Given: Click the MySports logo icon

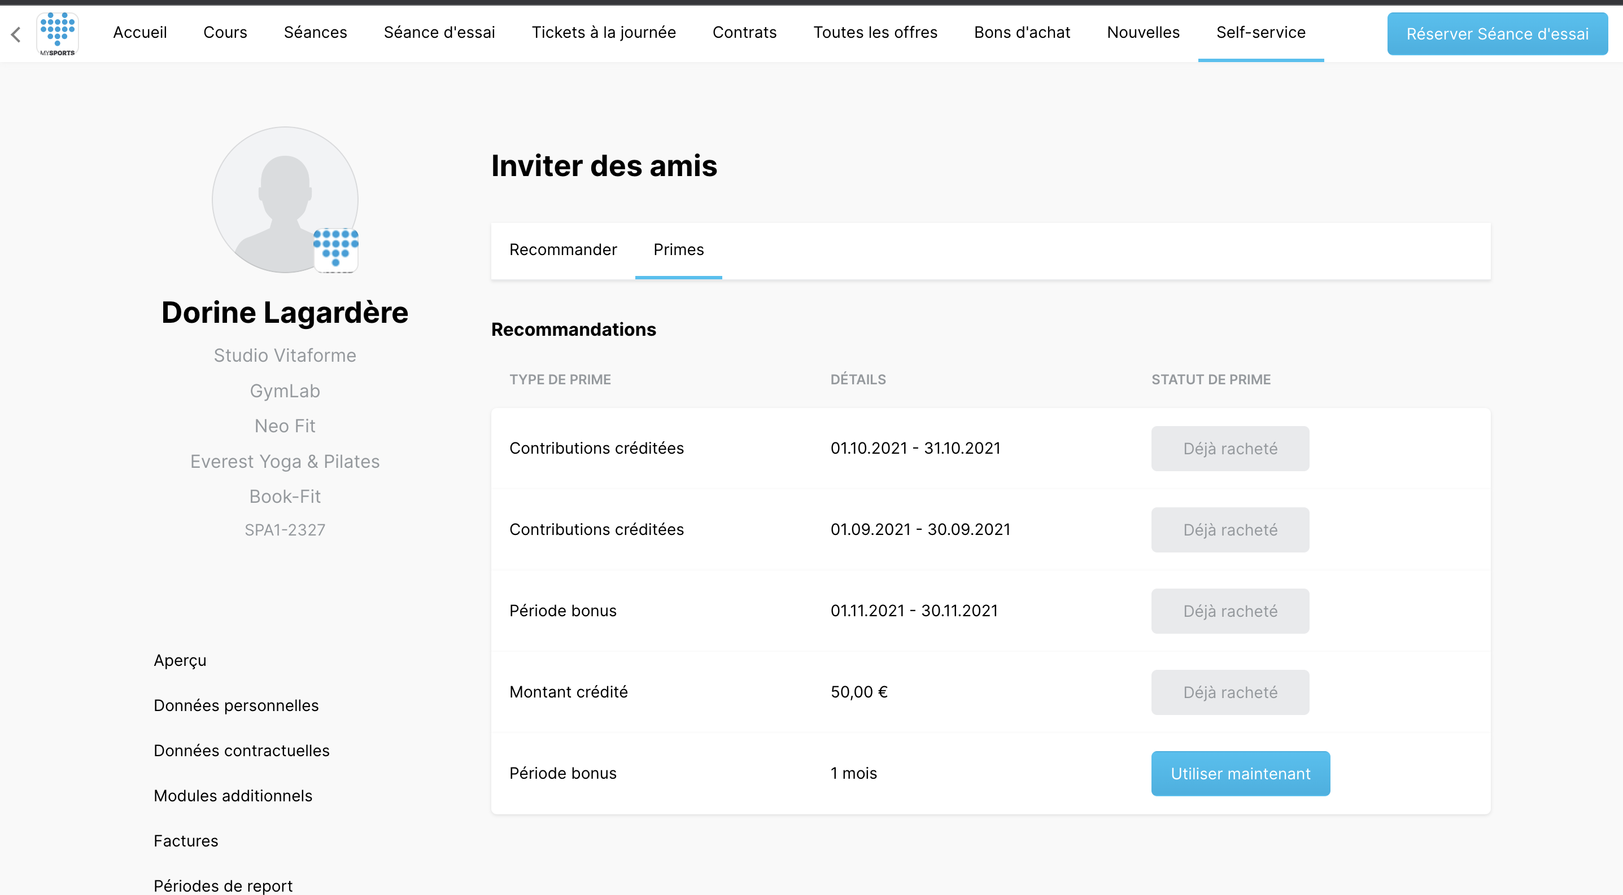Looking at the screenshot, I should point(58,34).
